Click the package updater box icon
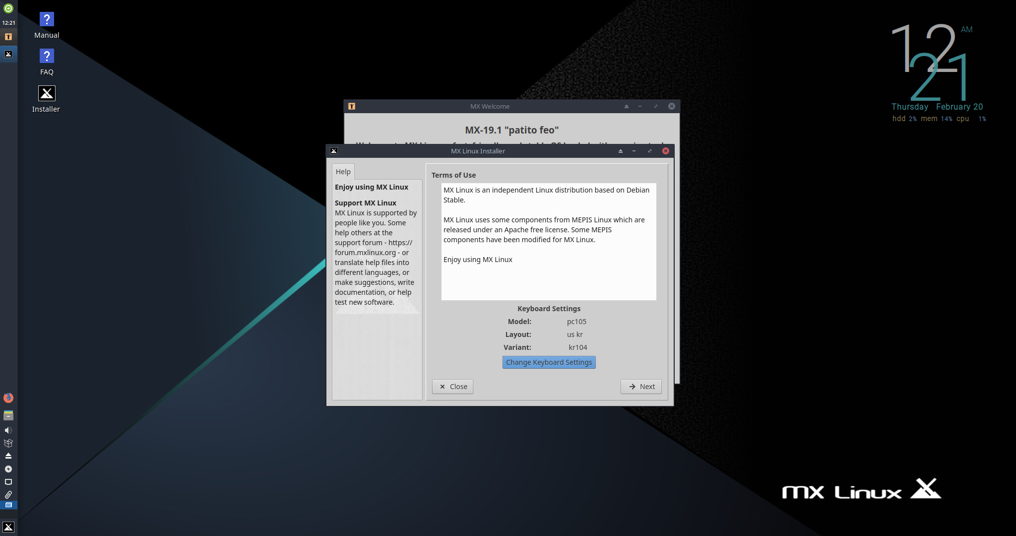This screenshot has height=536, width=1016. click(x=8, y=443)
